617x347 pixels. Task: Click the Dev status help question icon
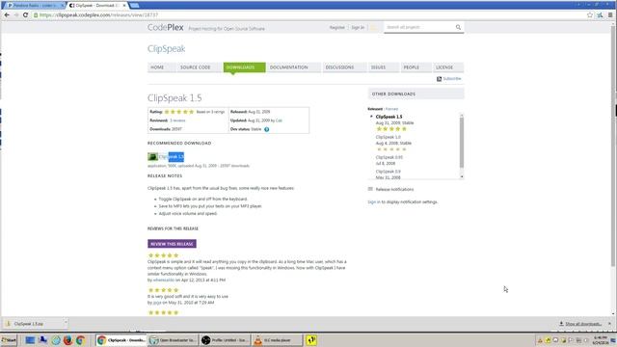(266, 129)
